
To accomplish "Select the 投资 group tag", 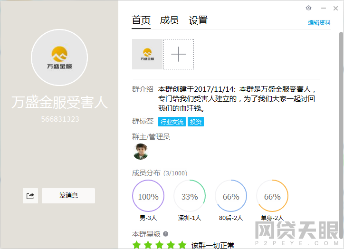I will [x=196, y=122].
